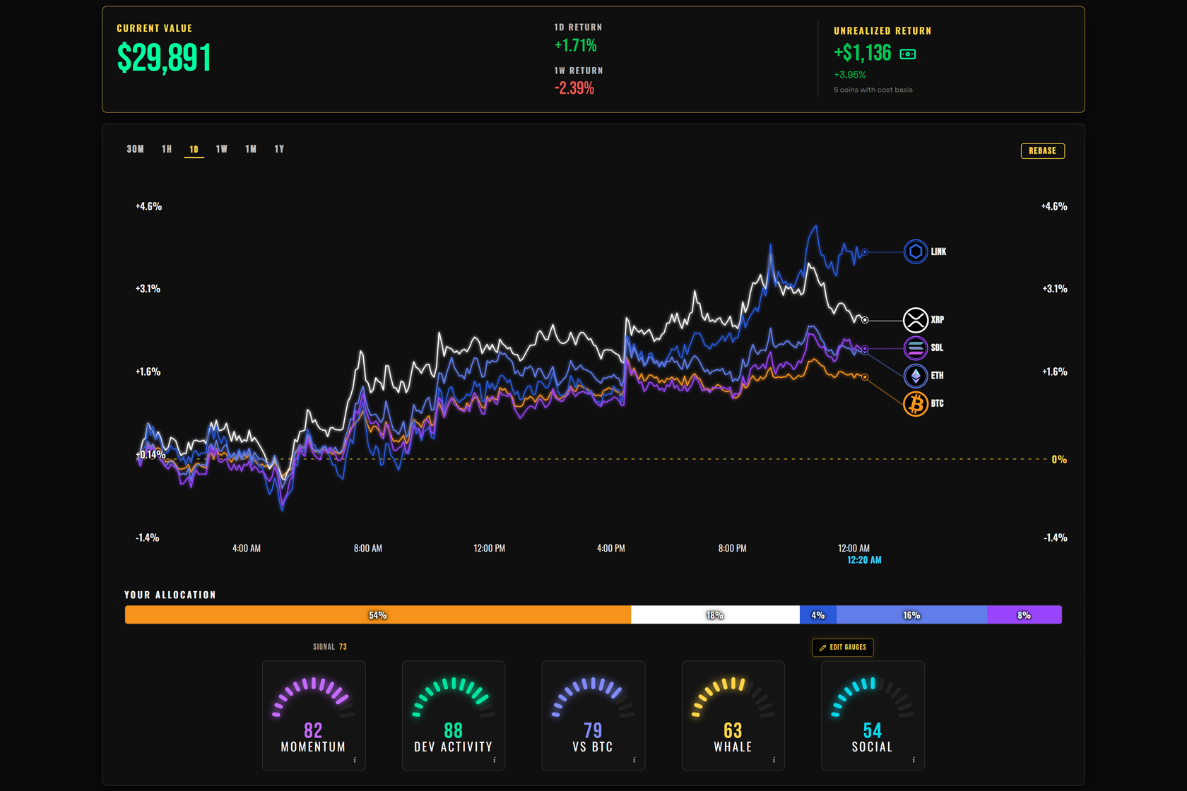Click the SOL coin icon on chart
The image size is (1187, 791).
pos(916,347)
